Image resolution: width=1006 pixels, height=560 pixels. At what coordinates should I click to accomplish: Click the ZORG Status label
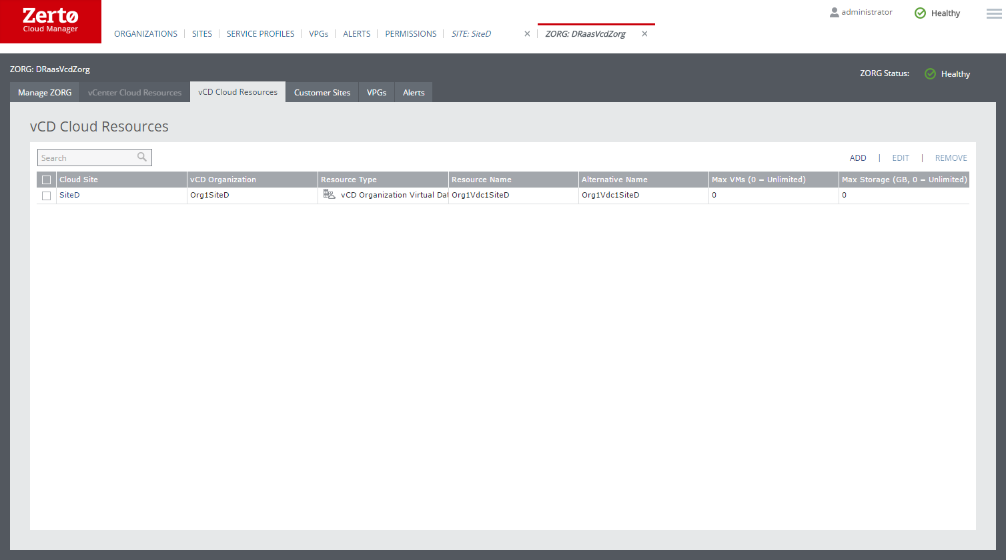coord(885,73)
